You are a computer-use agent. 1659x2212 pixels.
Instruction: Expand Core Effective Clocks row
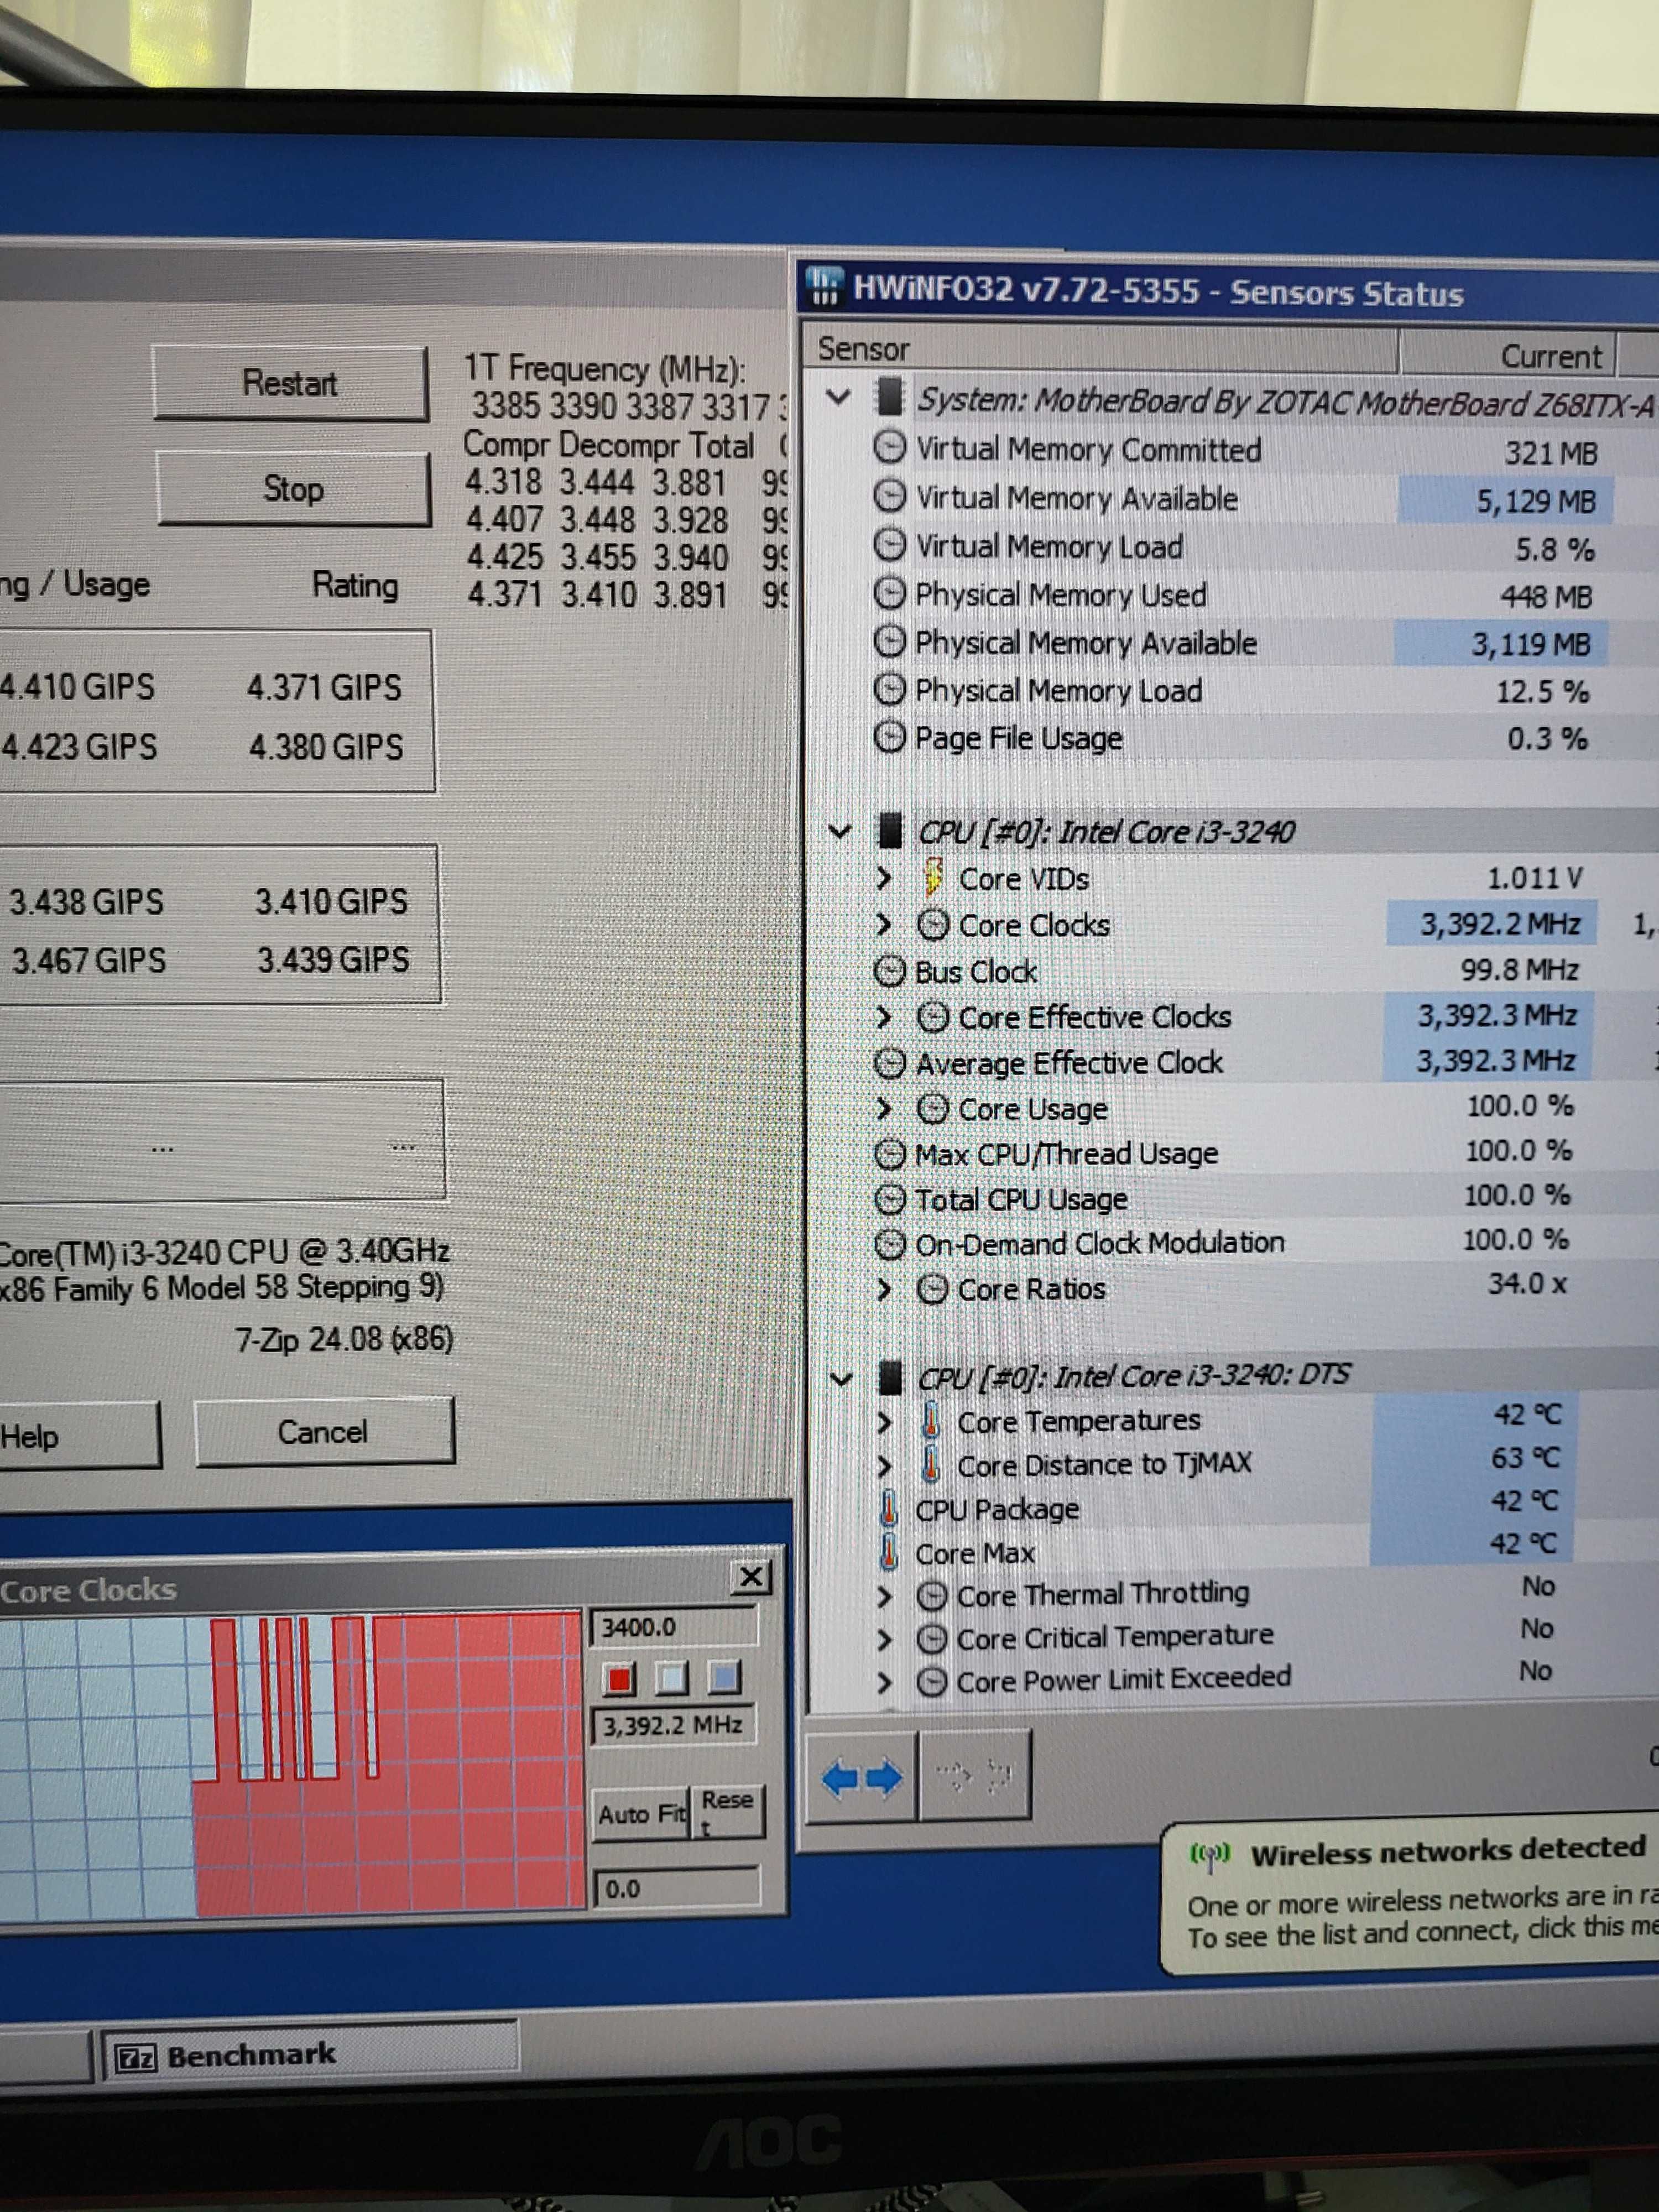[883, 1017]
